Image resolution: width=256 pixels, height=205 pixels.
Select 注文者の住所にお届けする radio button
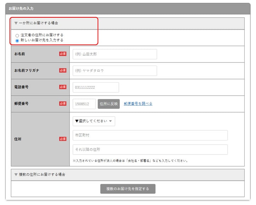17,36
